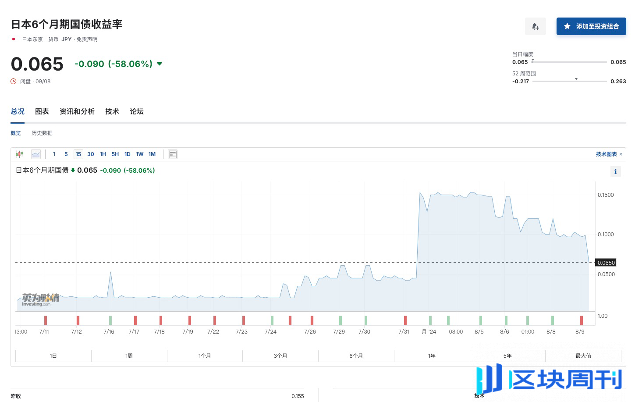The image size is (635, 402).
Task: Select the area chart type icon
Action: (x=36, y=154)
